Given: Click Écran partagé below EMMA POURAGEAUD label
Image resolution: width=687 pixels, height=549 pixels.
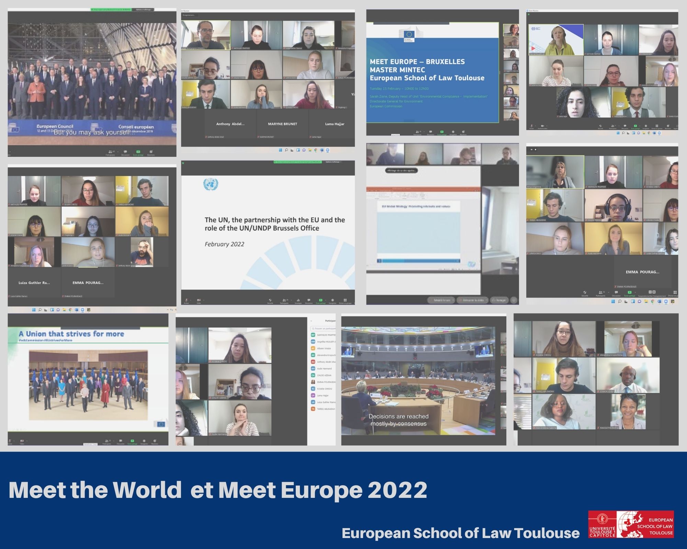Looking at the screenshot, I should pos(630,294).
